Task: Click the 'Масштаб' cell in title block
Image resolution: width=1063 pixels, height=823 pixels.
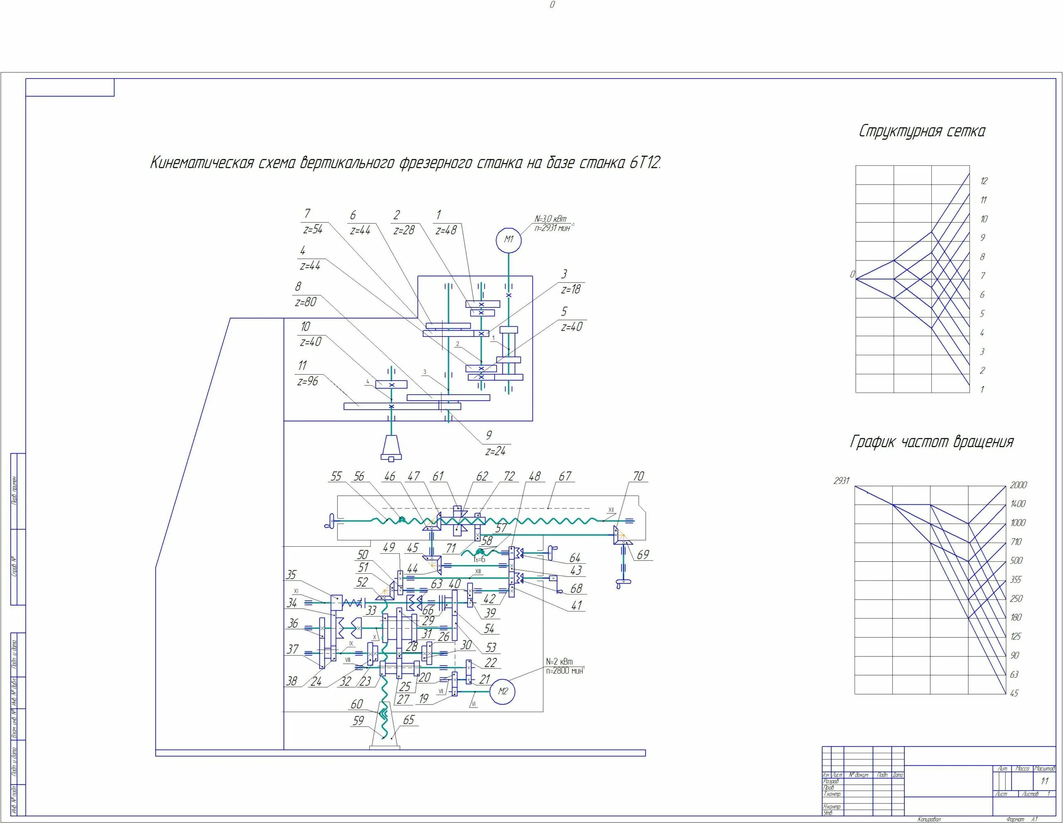Action: 1044,769
